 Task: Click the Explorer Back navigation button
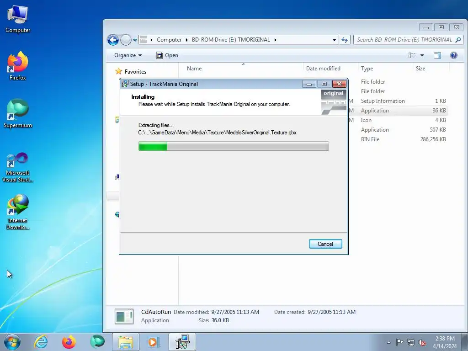tap(113, 40)
